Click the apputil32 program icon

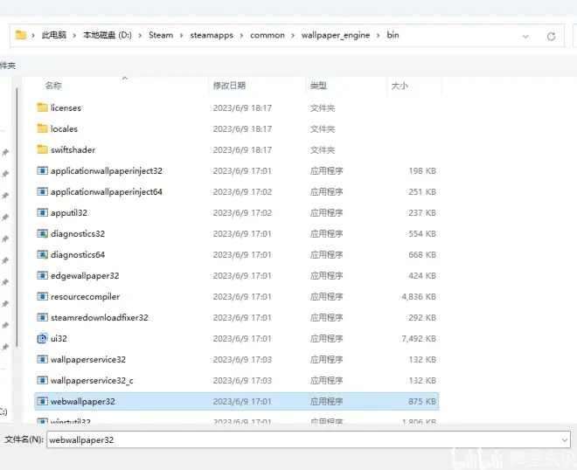(x=42, y=212)
